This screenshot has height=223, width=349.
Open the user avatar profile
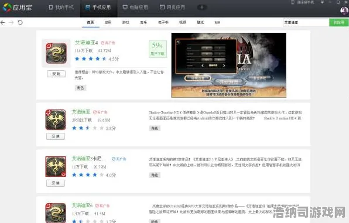click(344, 11)
